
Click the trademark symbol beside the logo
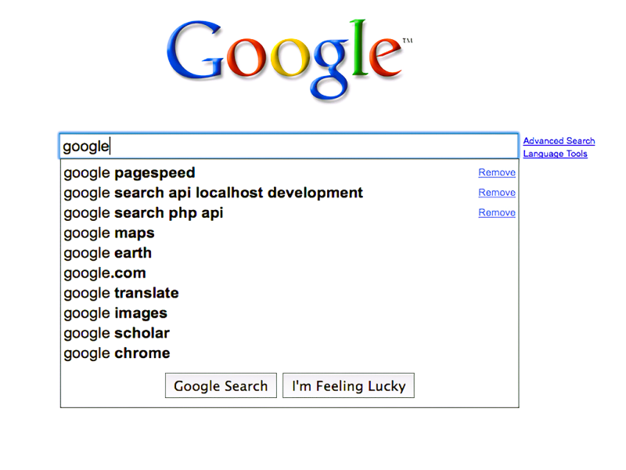[x=408, y=41]
